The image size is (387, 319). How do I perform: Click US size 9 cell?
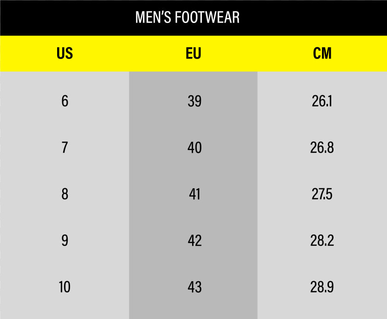[x=65, y=241]
